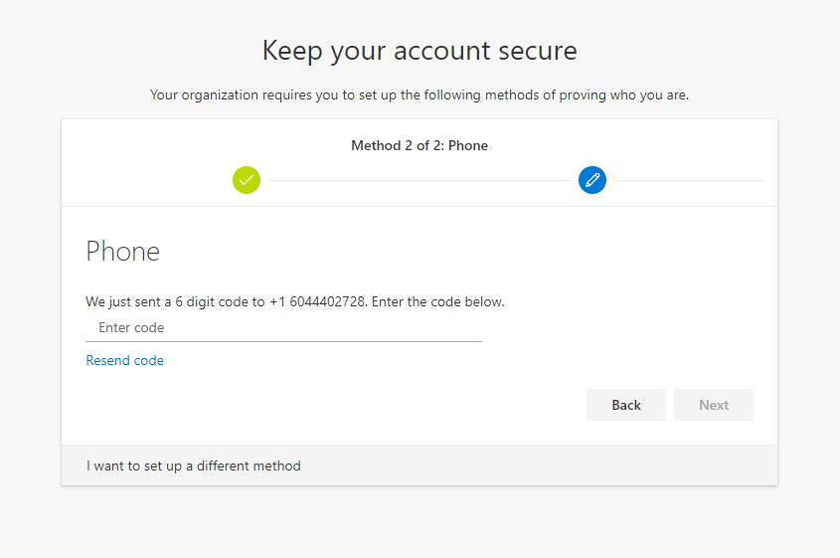The height and width of the screenshot is (558, 840).
Task: Click the blue pencil step icon
Action: click(591, 180)
